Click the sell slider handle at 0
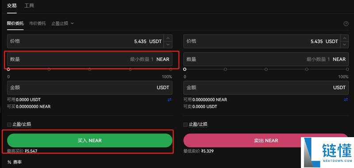 [185, 69]
